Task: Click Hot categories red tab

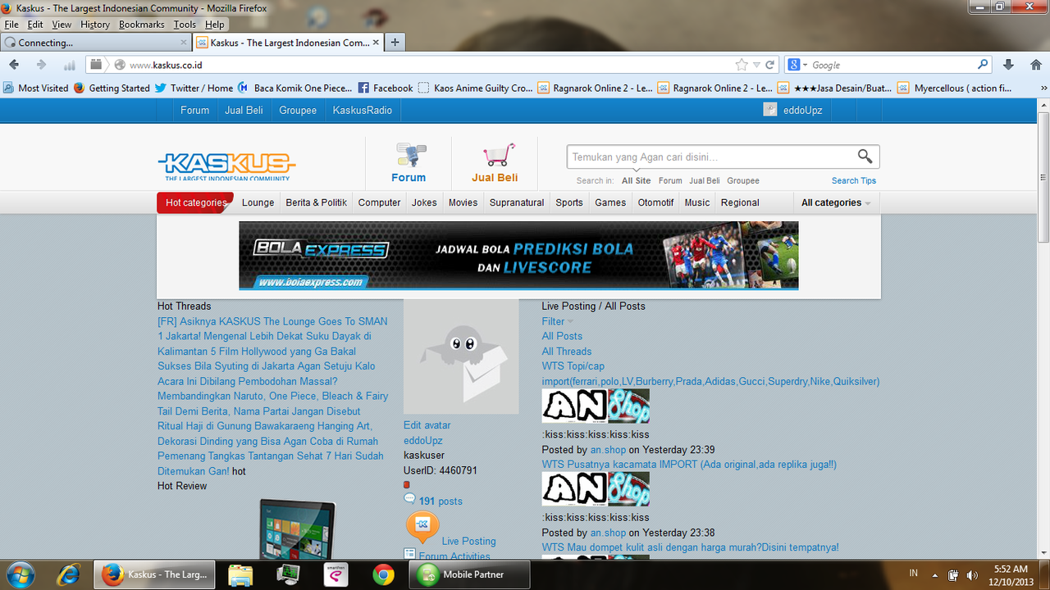Action: coord(195,202)
